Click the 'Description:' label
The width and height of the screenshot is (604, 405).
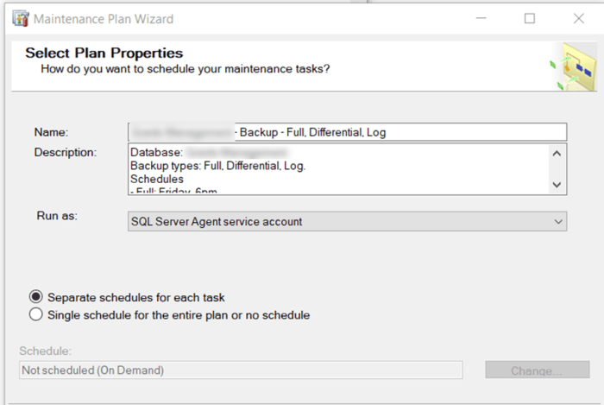66,152
